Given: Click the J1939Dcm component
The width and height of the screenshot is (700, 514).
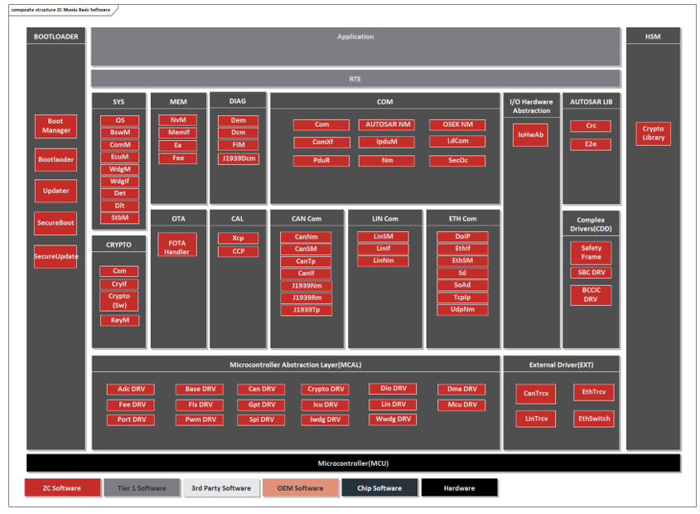Looking at the screenshot, I should [238, 158].
